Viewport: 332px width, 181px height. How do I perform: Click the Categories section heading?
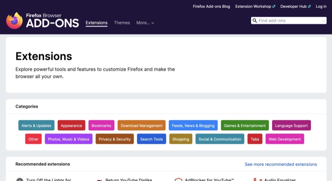(27, 107)
